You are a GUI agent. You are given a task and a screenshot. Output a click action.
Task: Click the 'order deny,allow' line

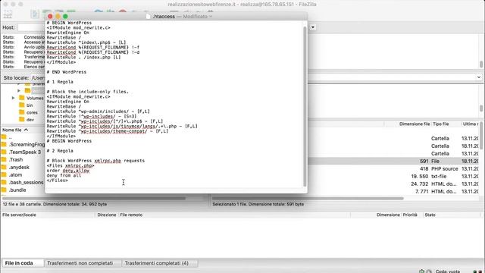click(x=68, y=171)
